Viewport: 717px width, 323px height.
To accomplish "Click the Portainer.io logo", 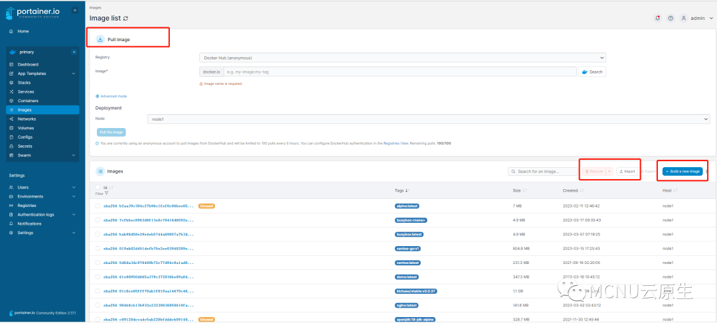I will tap(33, 13).
